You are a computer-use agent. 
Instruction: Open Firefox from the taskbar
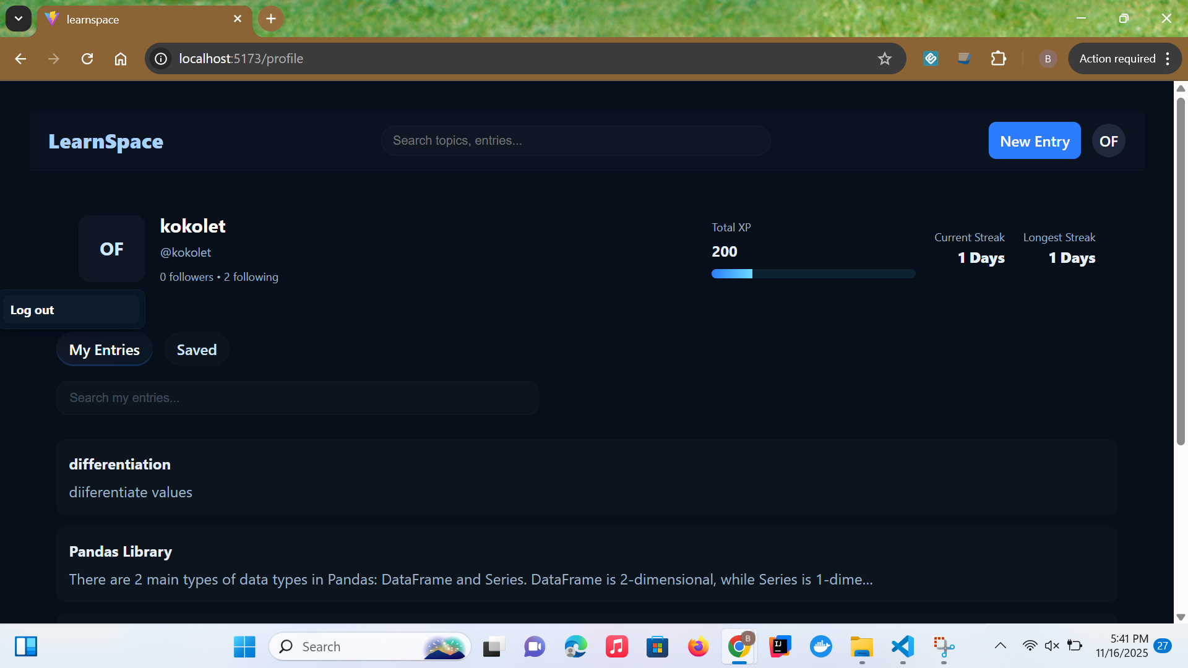[x=698, y=647]
